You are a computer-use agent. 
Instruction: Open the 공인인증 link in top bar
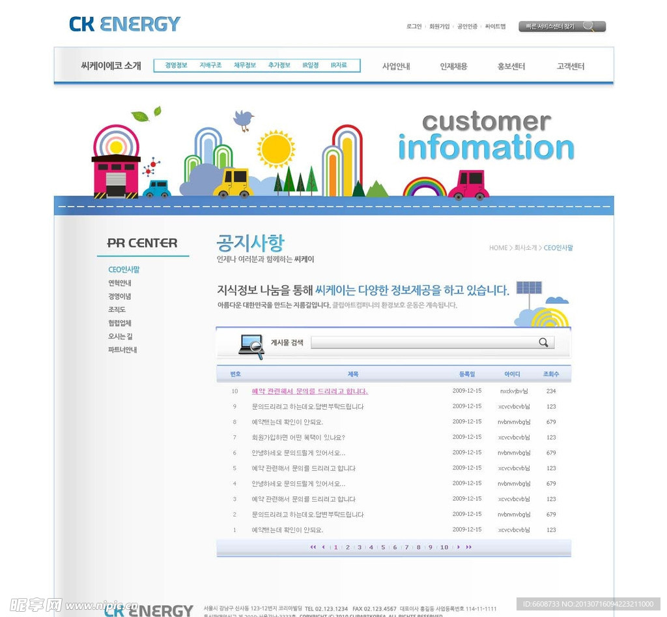click(x=467, y=26)
